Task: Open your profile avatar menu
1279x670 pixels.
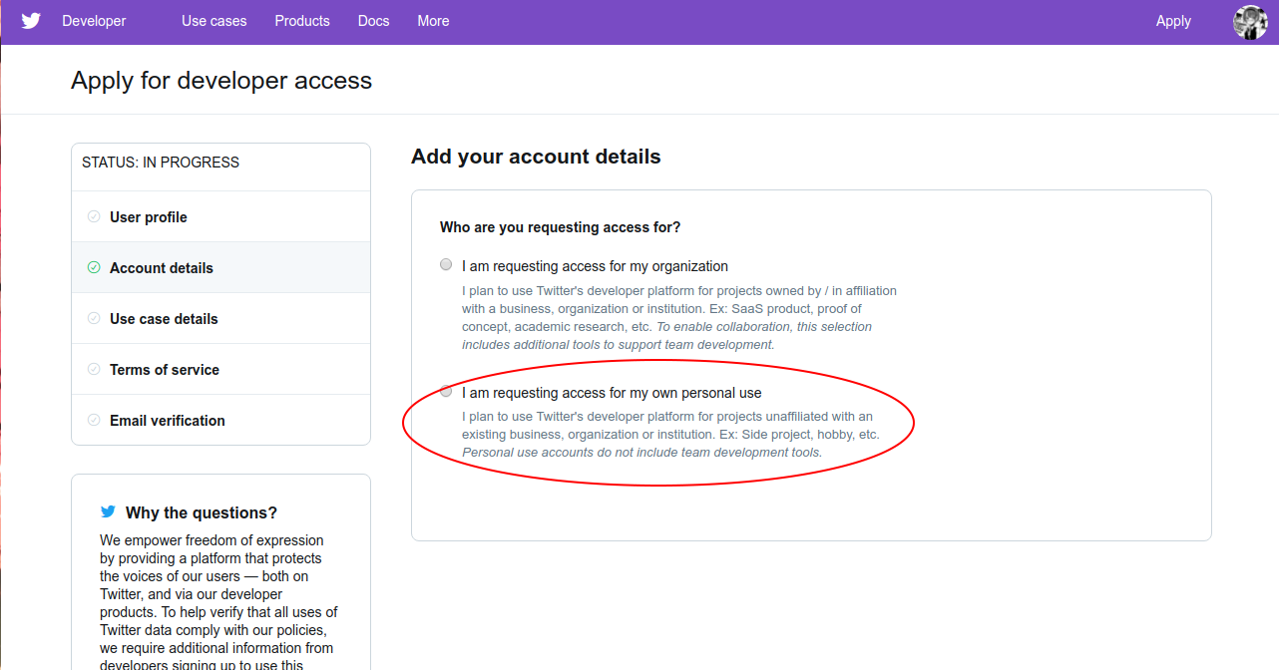Action: [x=1249, y=21]
